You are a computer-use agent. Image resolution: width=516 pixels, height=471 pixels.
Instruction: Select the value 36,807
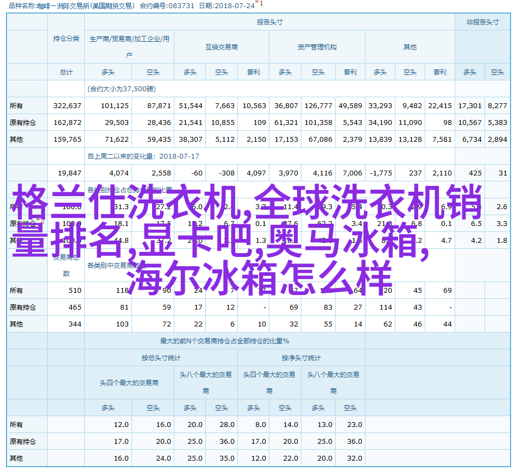click(x=286, y=105)
